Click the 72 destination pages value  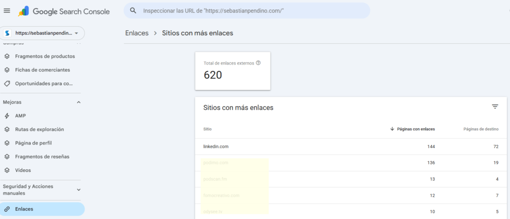496,146
